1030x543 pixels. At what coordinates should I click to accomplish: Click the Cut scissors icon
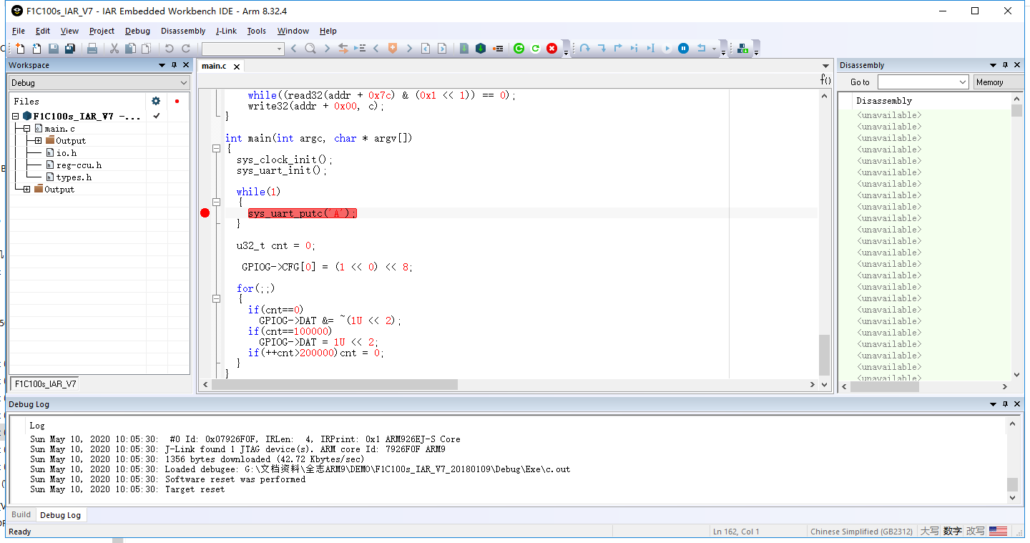[x=114, y=49]
